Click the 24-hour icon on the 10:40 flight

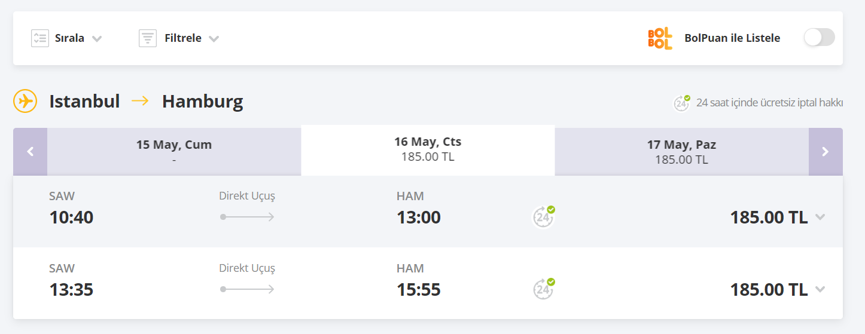[544, 217]
